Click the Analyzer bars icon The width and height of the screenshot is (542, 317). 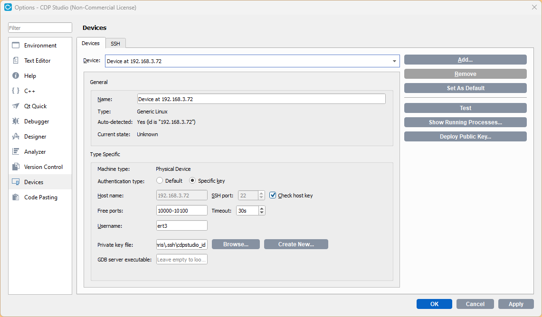16,151
